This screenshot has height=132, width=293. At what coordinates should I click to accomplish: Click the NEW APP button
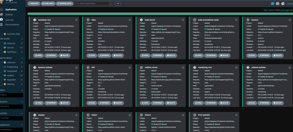point(34,3)
